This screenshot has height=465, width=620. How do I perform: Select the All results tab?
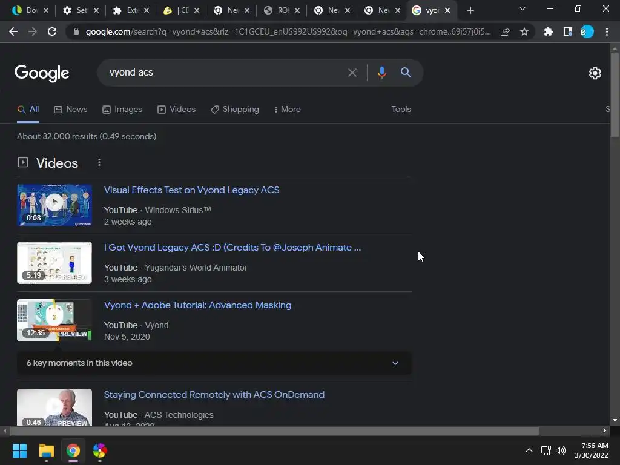point(28,110)
